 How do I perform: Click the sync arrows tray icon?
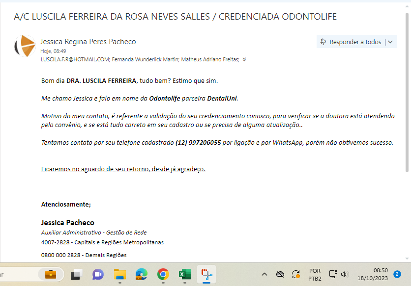(296, 275)
